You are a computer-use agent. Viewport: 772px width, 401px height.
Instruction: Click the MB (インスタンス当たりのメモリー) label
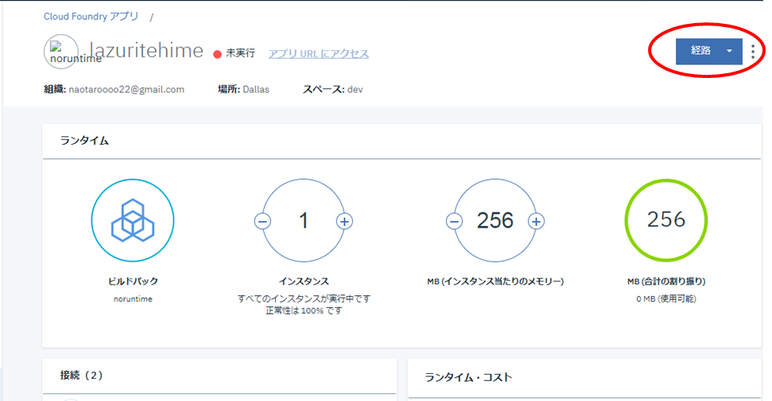495,282
